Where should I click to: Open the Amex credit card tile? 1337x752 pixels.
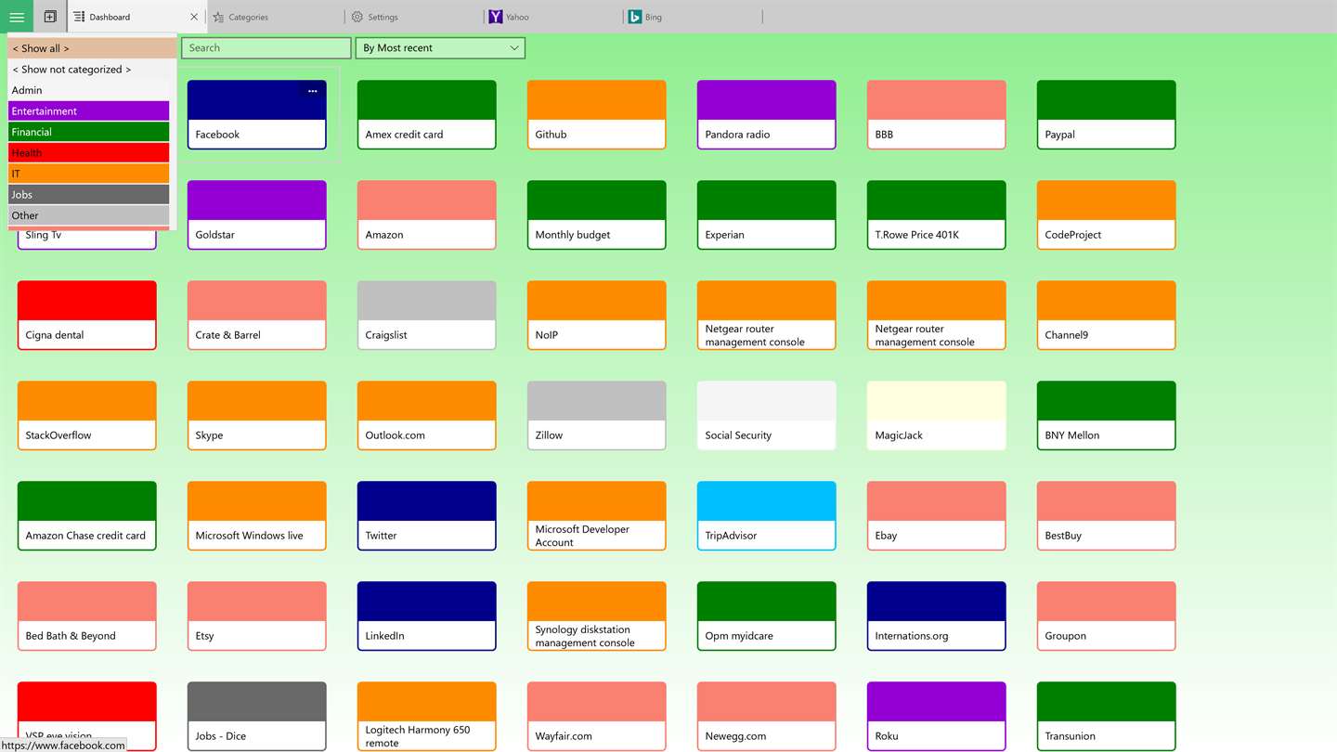426,114
